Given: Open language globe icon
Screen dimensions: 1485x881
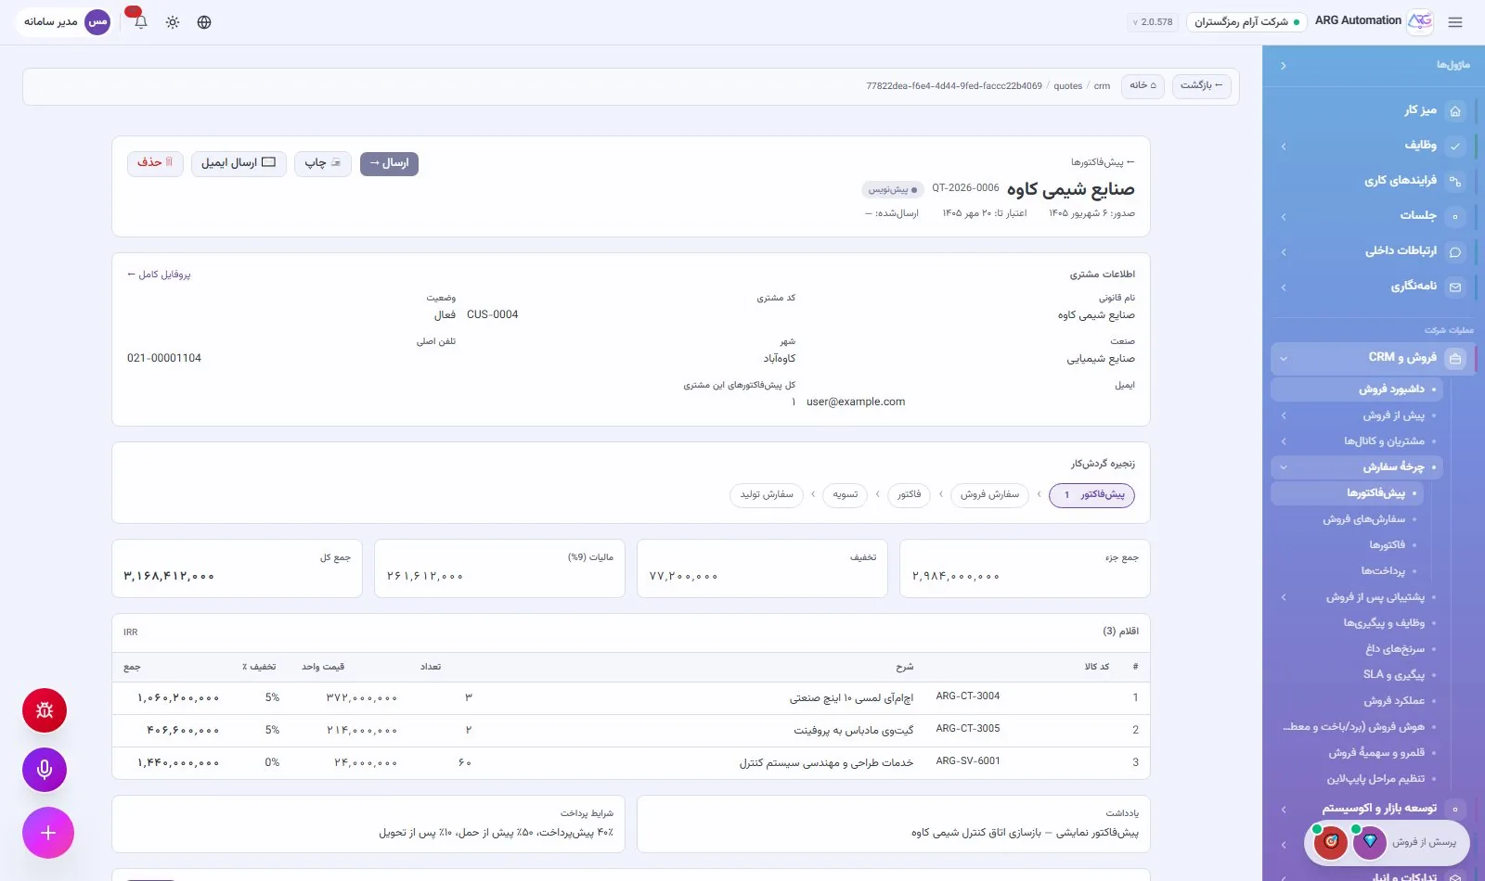Looking at the screenshot, I should (204, 22).
